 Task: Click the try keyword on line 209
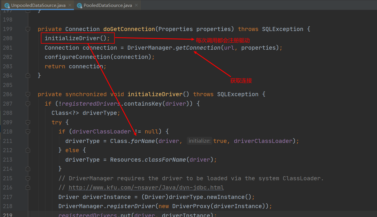coord(57,122)
